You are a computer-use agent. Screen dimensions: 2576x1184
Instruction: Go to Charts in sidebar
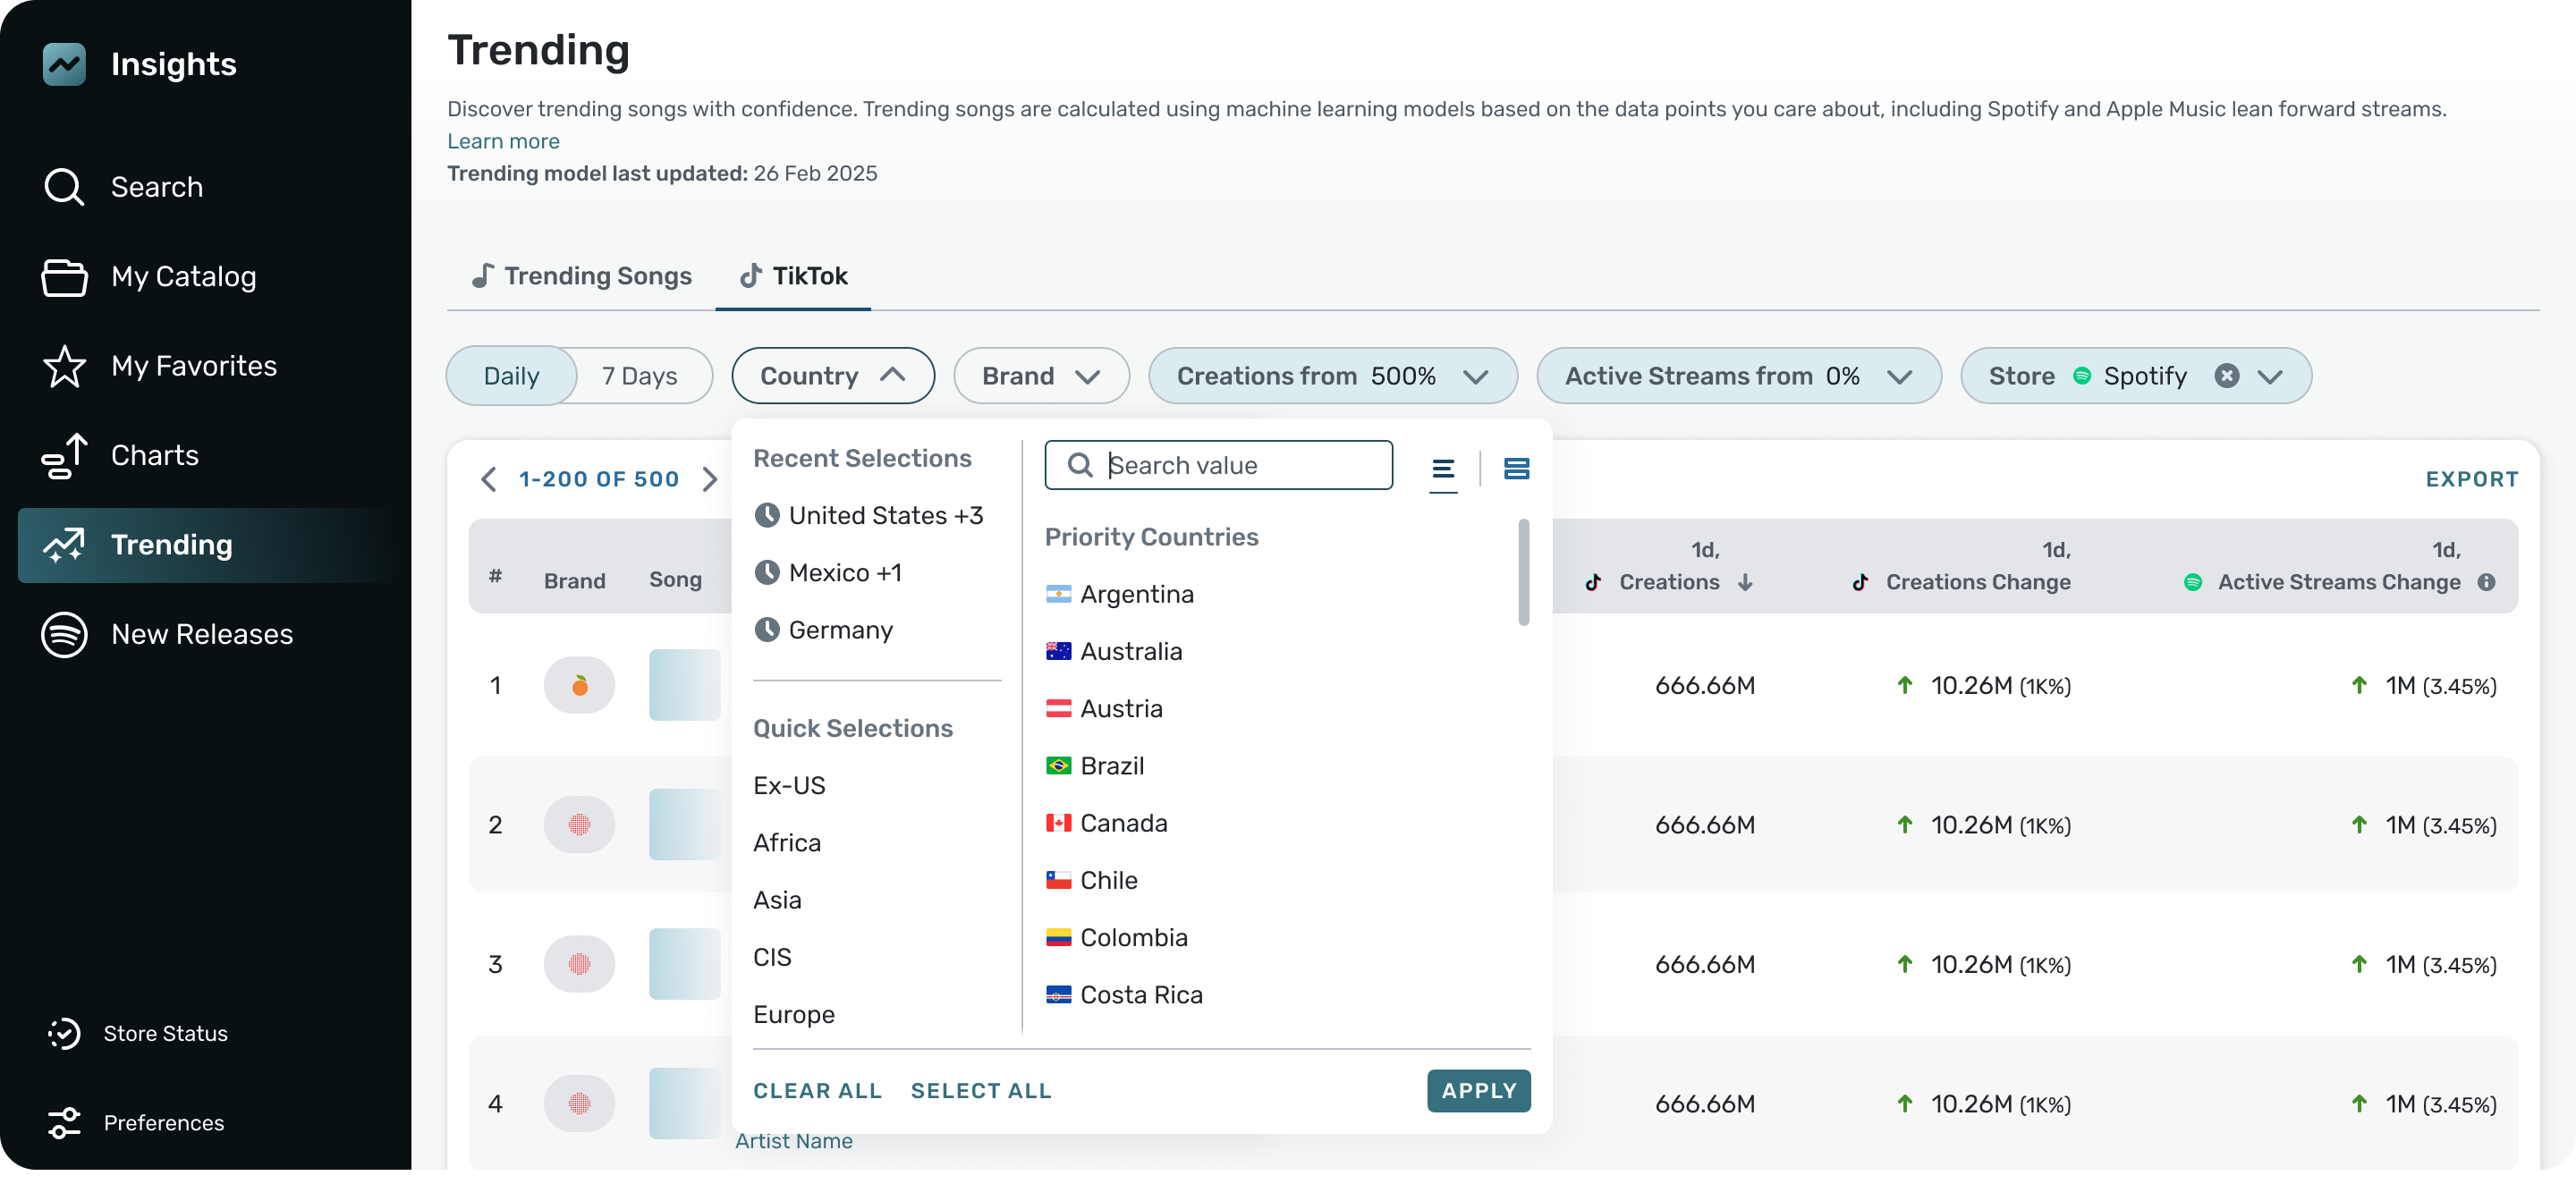[154, 455]
